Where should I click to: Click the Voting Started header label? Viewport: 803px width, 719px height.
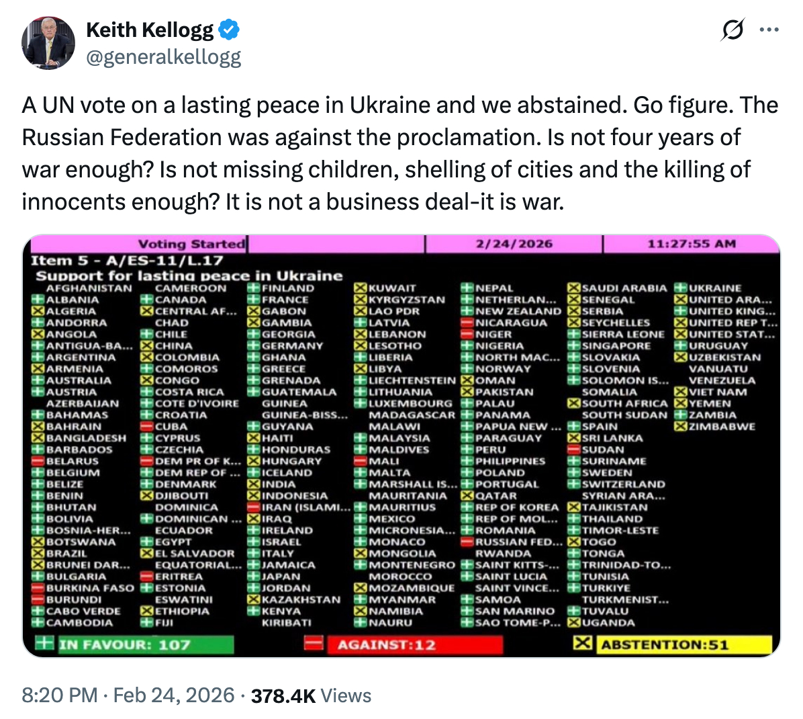coord(191,244)
